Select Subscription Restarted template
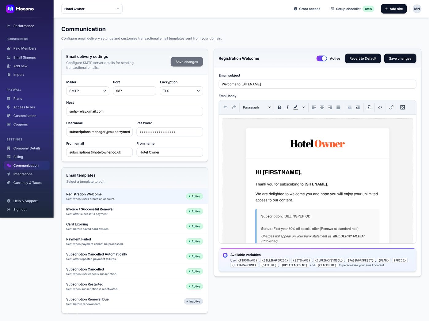 pos(135,286)
